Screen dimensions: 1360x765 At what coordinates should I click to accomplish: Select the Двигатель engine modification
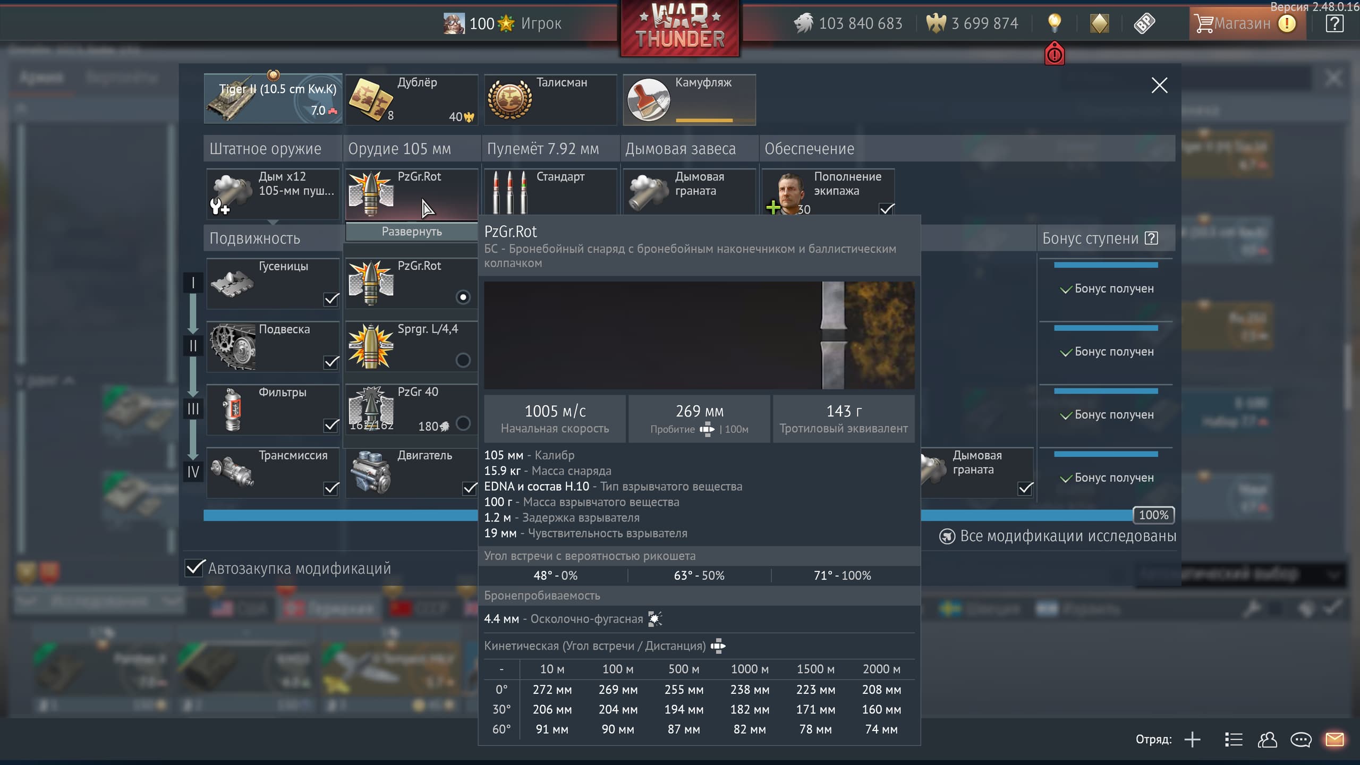412,473
